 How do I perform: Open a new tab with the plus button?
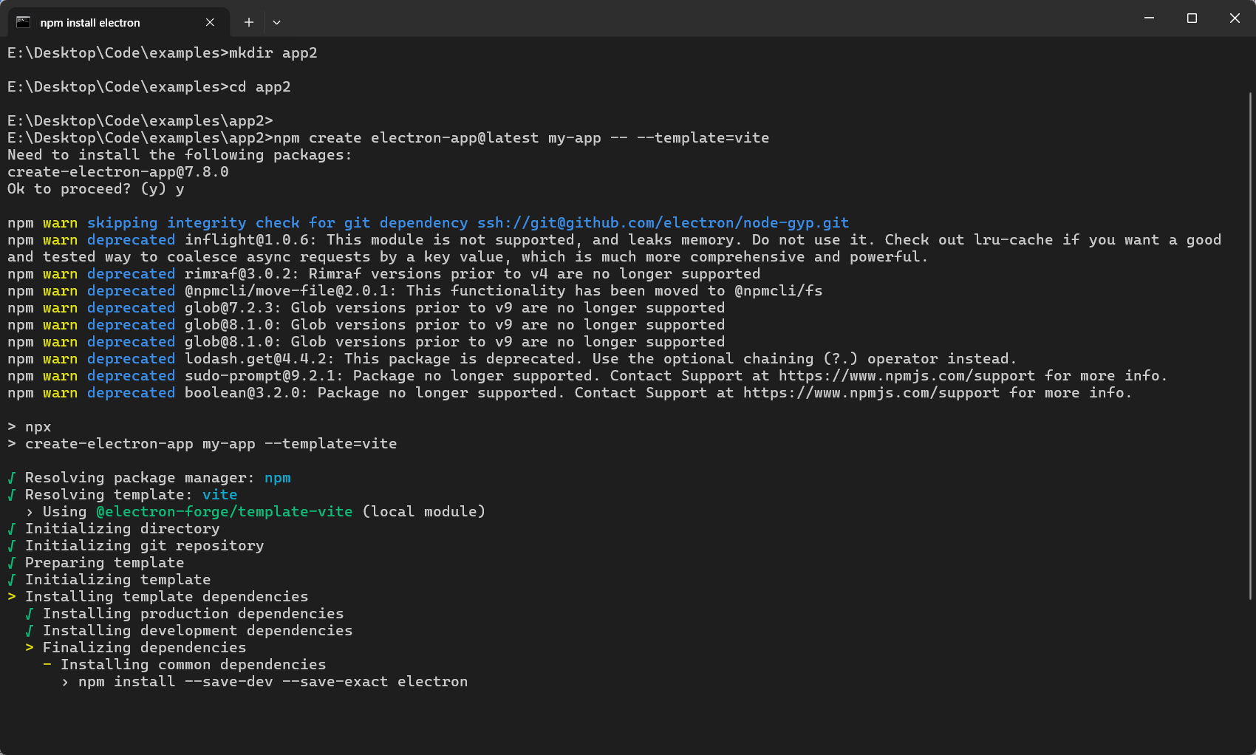pyautogui.click(x=249, y=22)
